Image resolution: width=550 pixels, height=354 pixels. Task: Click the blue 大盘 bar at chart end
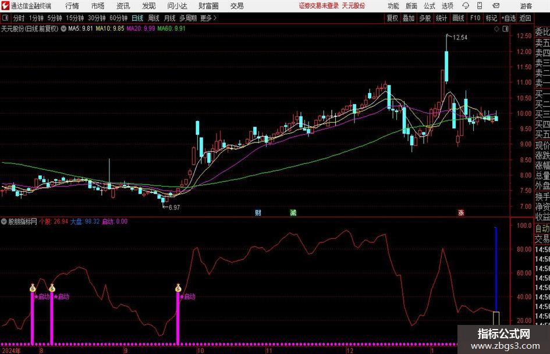(x=496, y=269)
